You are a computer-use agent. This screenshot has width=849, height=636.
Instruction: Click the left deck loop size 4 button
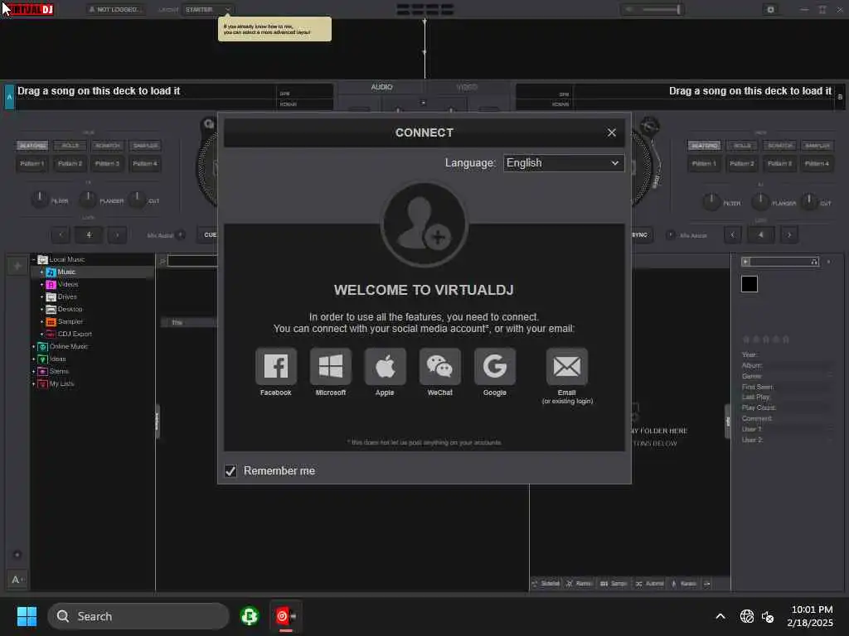click(89, 234)
